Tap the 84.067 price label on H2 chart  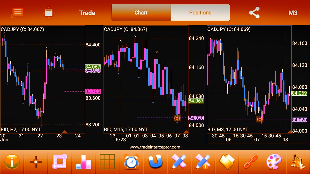[93, 67]
